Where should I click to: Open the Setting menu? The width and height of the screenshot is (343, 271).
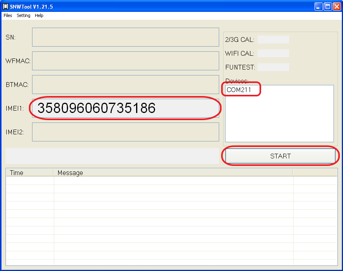tap(23, 15)
